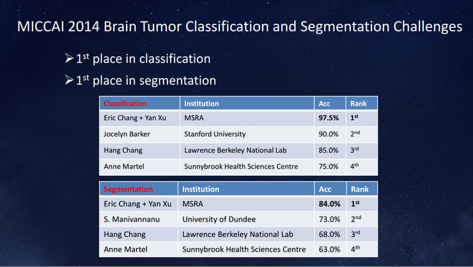The image size is (473, 267).
Task: Select "Anne Martel" in the Classification table
Action: pos(124,166)
